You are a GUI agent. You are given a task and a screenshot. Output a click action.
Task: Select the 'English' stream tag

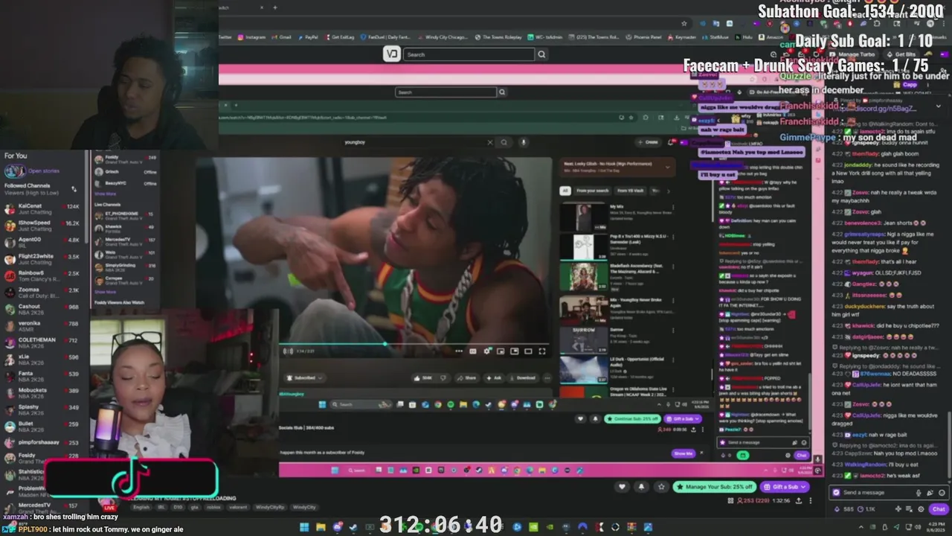pyautogui.click(x=141, y=507)
